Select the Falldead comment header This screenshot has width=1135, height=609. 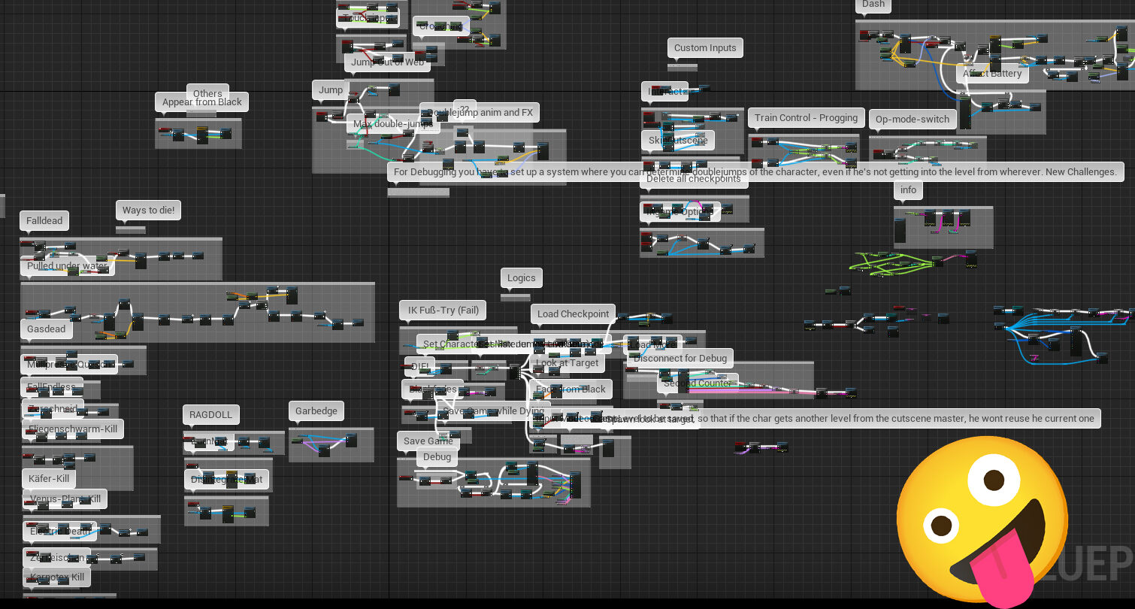(44, 221)
